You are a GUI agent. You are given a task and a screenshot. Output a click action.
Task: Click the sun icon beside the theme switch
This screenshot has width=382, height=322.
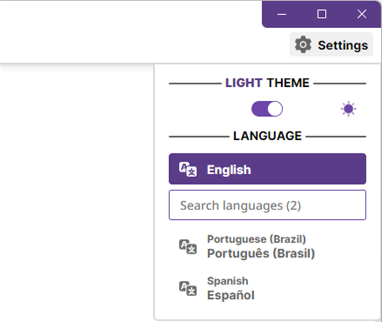point(348,109)
